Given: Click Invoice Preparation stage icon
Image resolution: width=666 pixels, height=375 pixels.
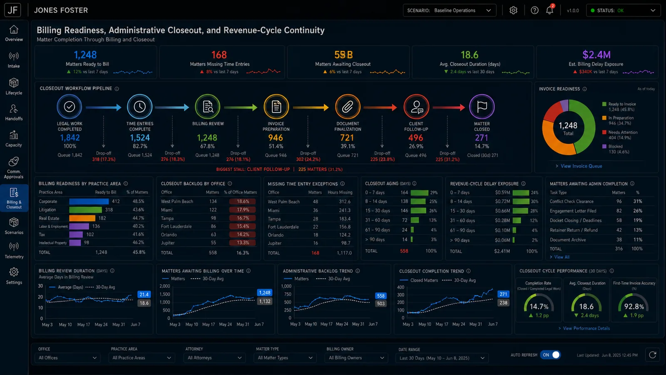Looking at the screenshot, I should pos(276,107).
